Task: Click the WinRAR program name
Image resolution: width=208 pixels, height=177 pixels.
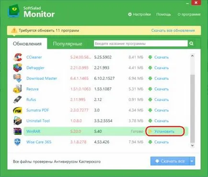Action: point(34,132)
